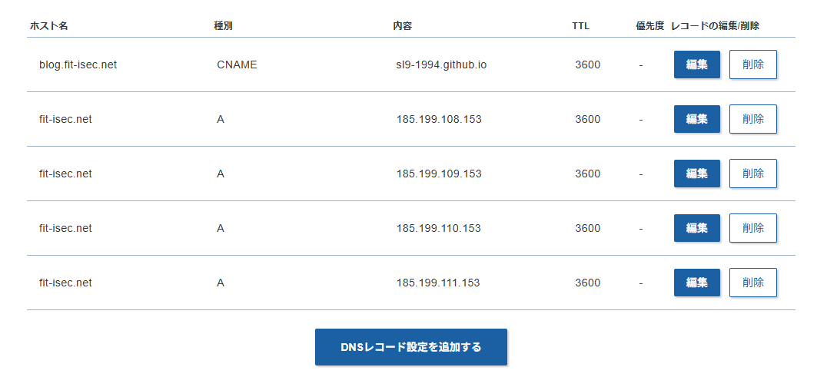This screenshot has height=377, width=827.
Task: Click the ホスト名 column header
Action: tap(49, 26)
